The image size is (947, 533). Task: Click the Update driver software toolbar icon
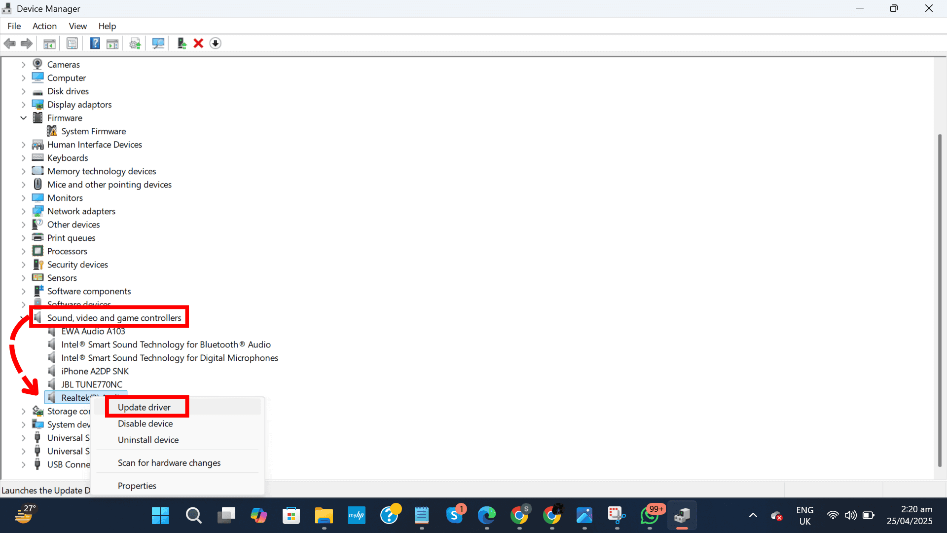135,43
